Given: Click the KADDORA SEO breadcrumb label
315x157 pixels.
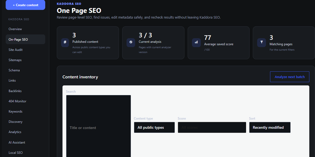Looking at the screenshot, I should 69,4.
